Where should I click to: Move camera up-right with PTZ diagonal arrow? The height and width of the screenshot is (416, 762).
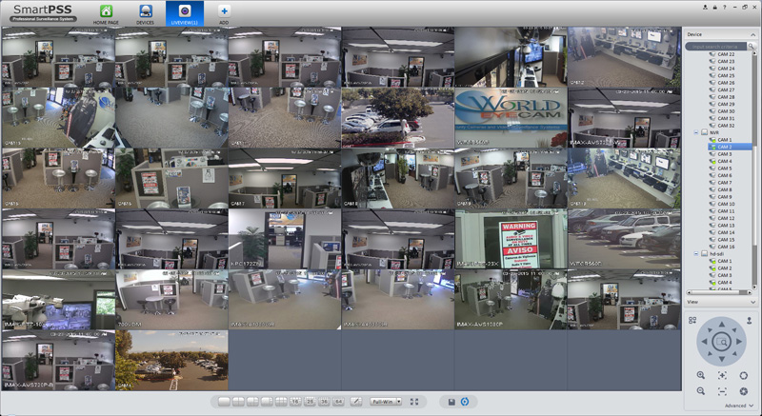tap(734, 329)
